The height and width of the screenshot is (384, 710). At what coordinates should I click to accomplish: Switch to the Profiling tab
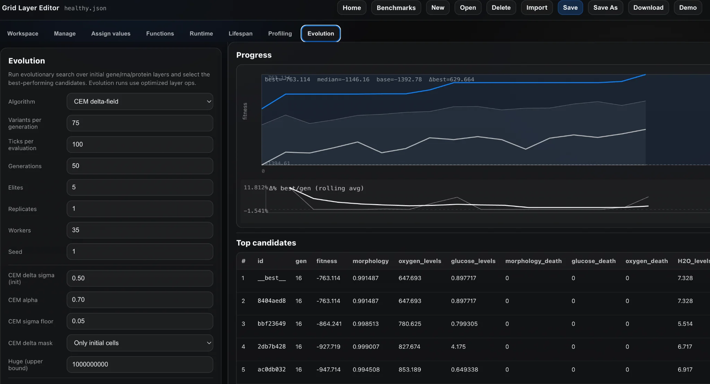tap(280, 34)
